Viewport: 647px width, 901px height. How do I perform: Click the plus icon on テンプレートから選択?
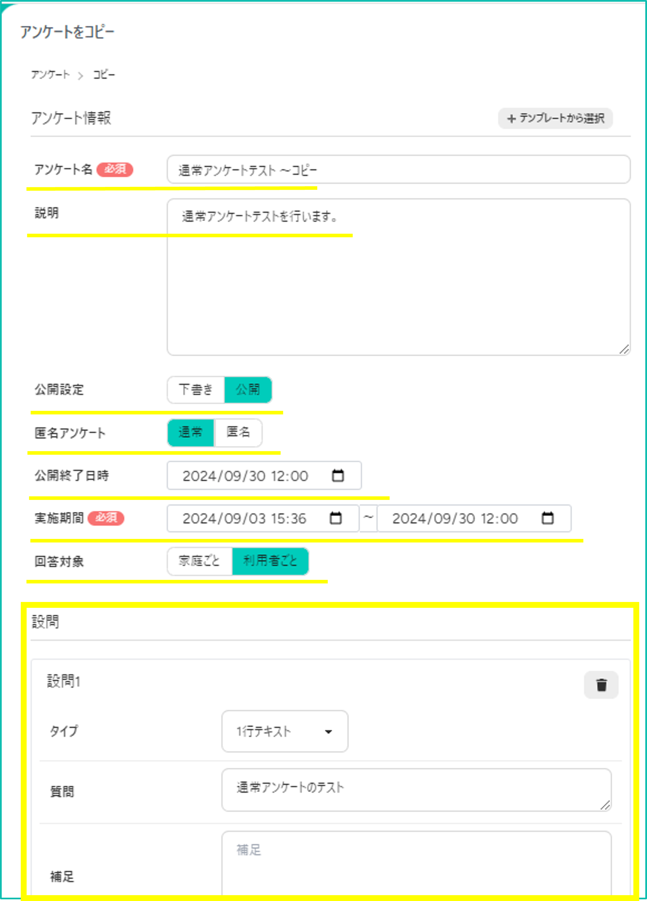(511, 118)
